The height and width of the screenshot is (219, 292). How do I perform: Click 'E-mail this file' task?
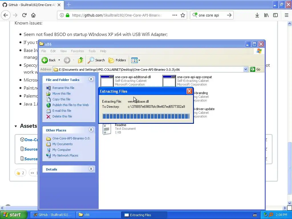[x=62, y=111]
